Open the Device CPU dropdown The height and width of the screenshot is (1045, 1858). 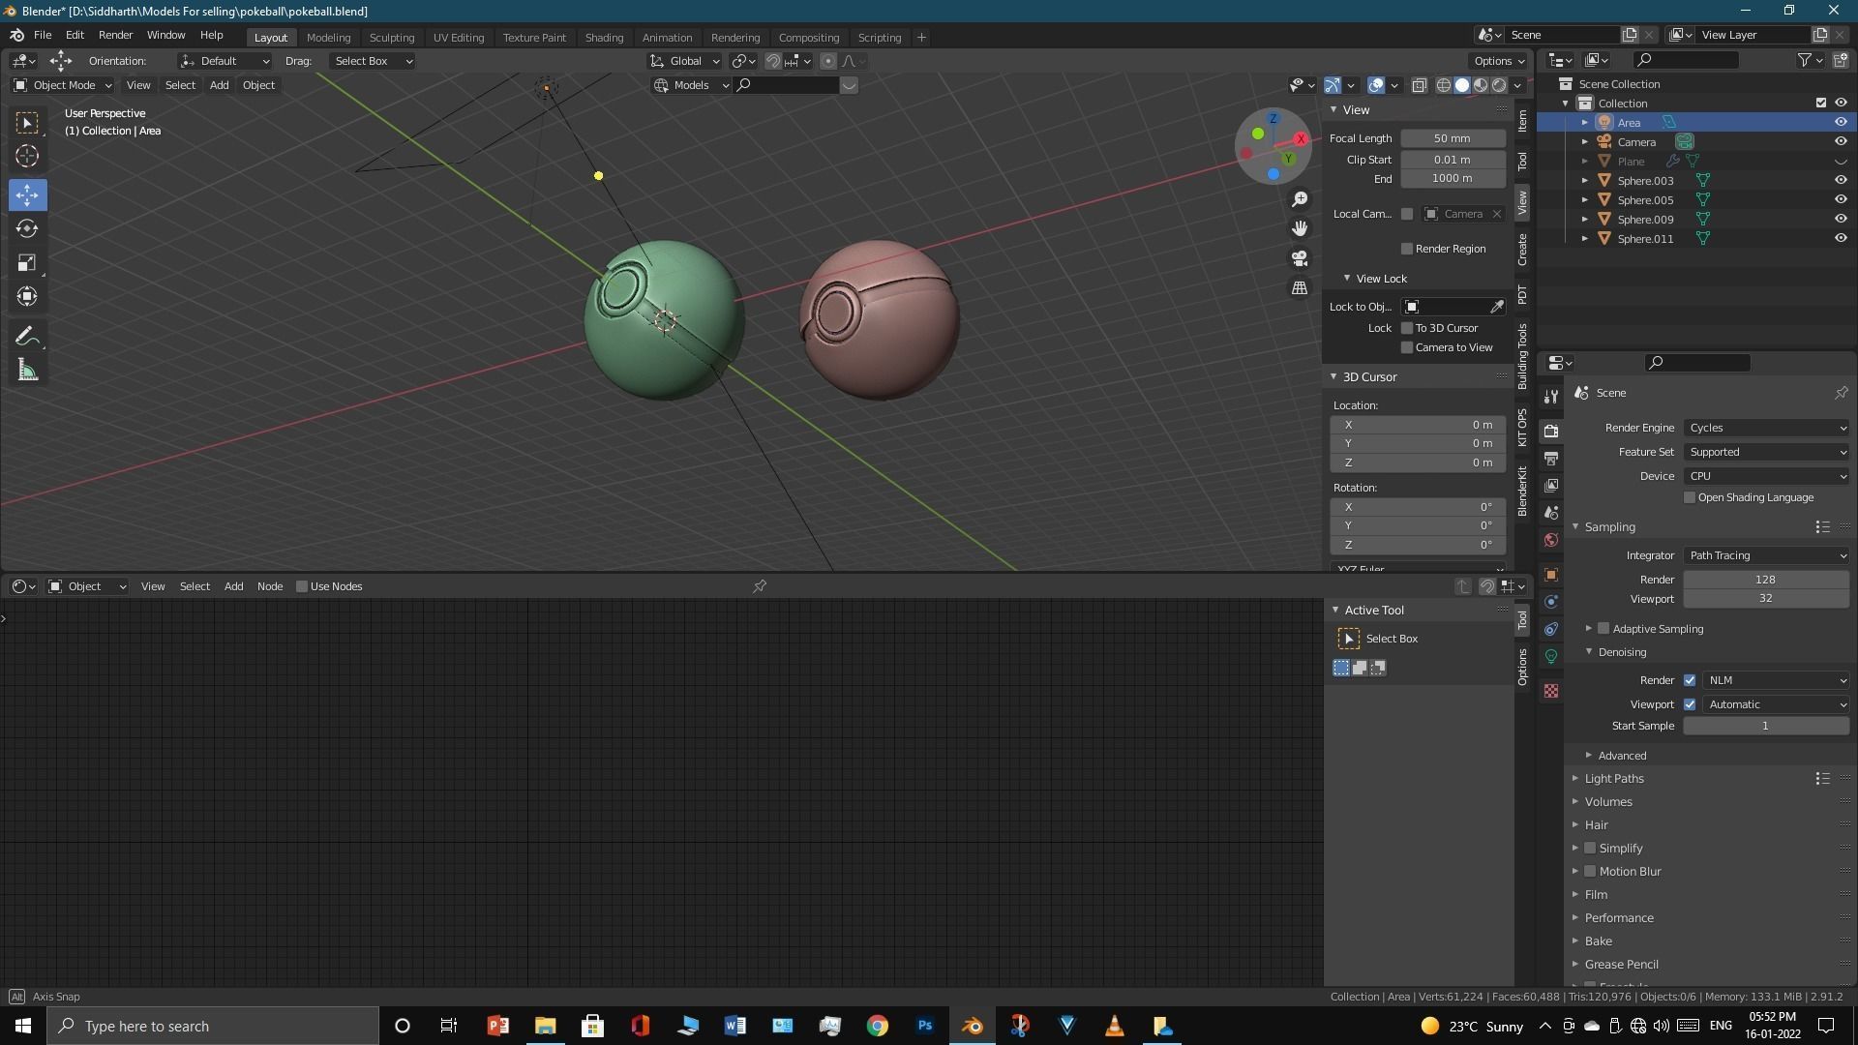coord(1766,476)
